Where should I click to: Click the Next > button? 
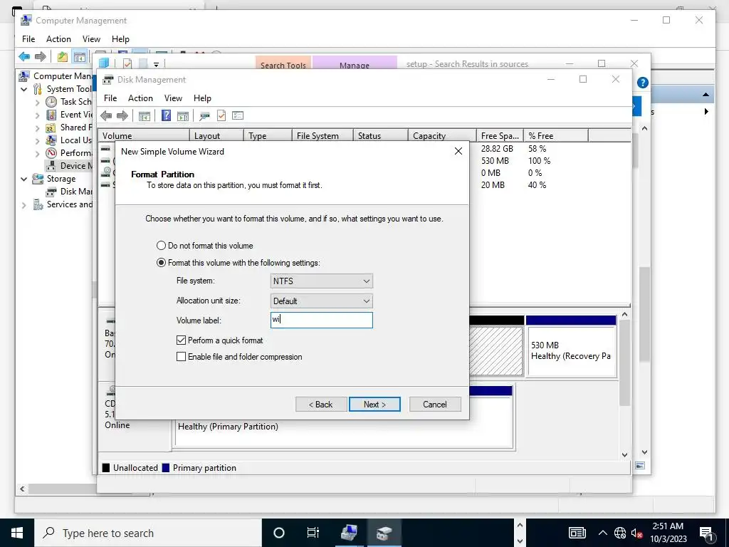(374, 405)
